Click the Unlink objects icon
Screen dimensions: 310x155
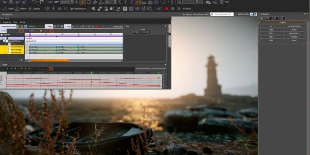click(56, 2)
